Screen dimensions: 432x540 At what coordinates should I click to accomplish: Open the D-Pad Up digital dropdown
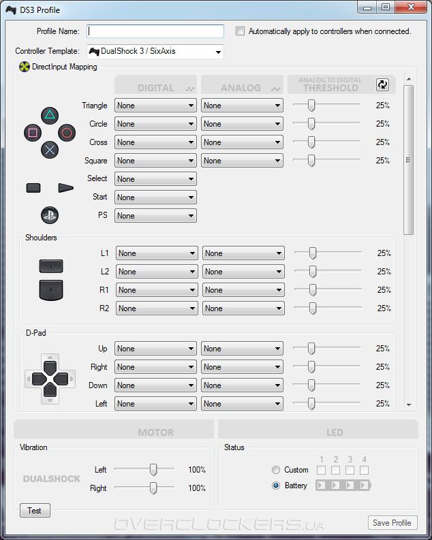pyautogui.click(x=156, y=349)
